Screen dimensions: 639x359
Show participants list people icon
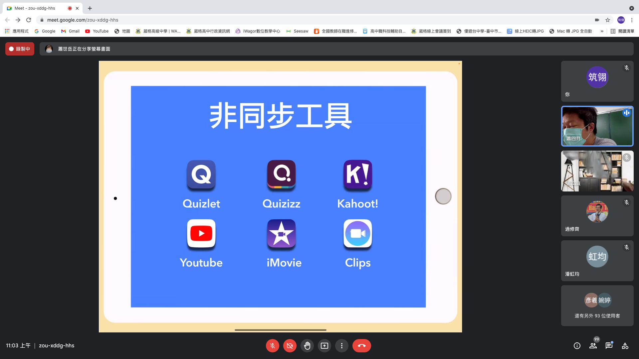point(593,346)
